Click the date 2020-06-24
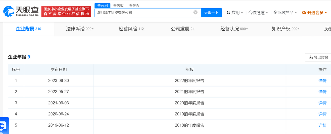This screenshot has height=134, width=331. (58, 114)
